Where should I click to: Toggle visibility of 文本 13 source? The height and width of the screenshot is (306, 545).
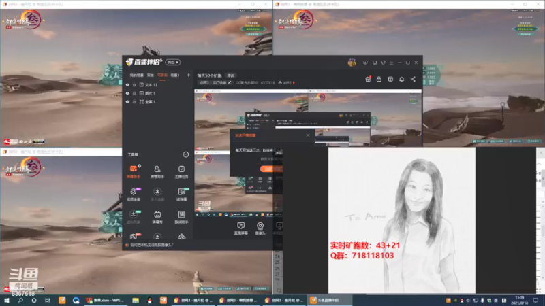tap(127, 84)
